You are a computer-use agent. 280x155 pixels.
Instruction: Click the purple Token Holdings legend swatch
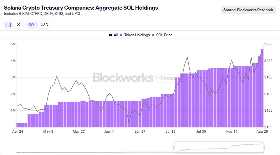tap(121, 35)
